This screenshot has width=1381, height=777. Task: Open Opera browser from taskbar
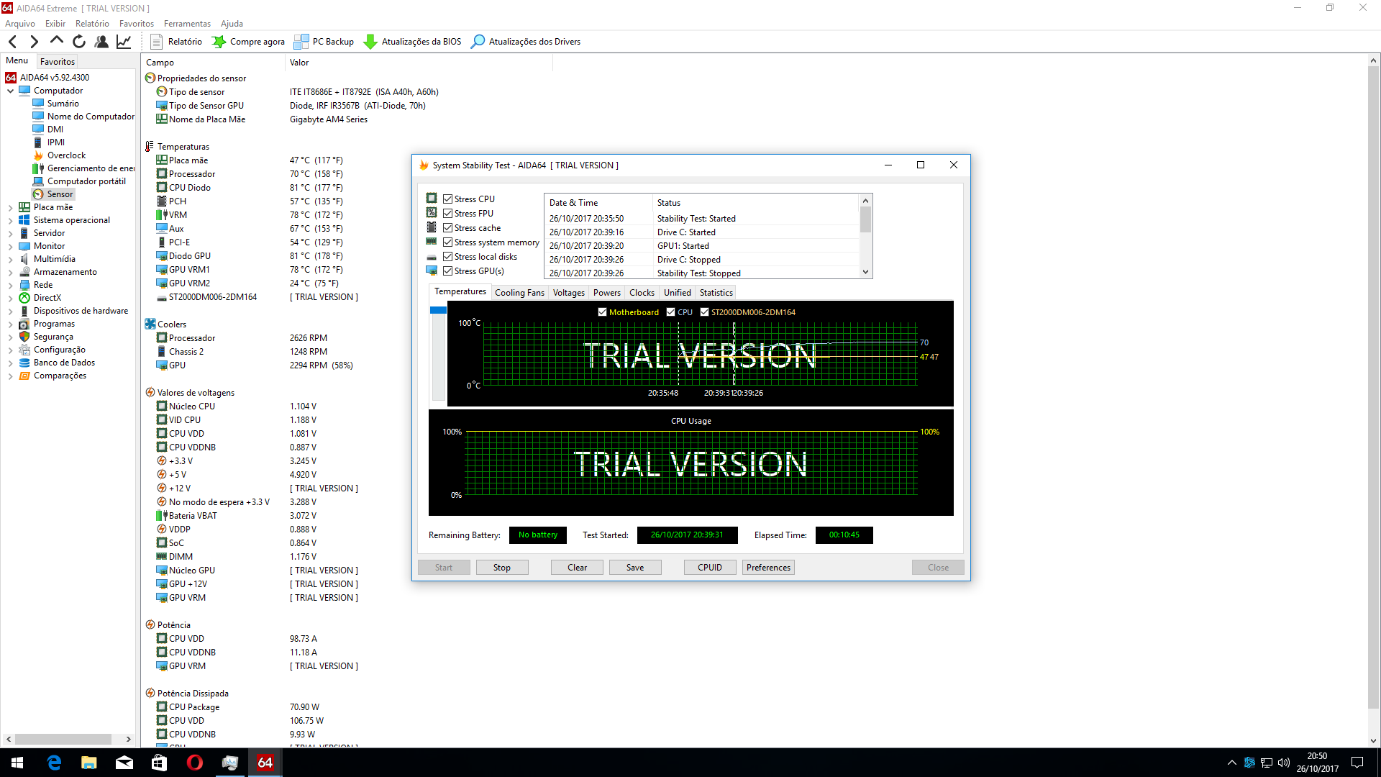pyautogui.click(x=195, y=763)
